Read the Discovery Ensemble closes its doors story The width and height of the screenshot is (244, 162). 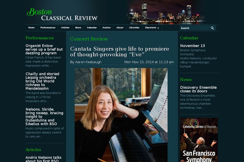click(x=198, y=89)
